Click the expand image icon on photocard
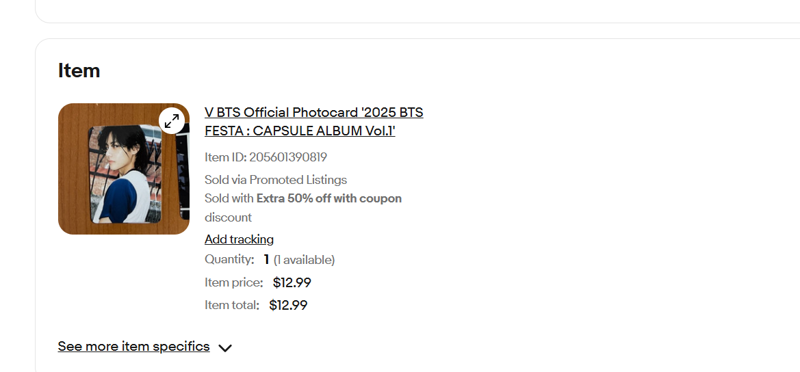The height and width of the screenshot is (372, 800). click(172, 120)
